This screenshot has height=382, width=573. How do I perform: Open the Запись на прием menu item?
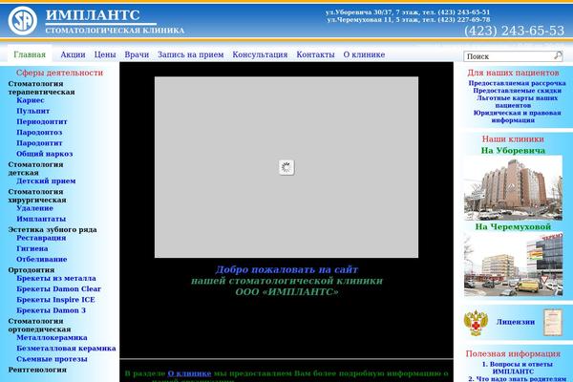pos(190,54)
